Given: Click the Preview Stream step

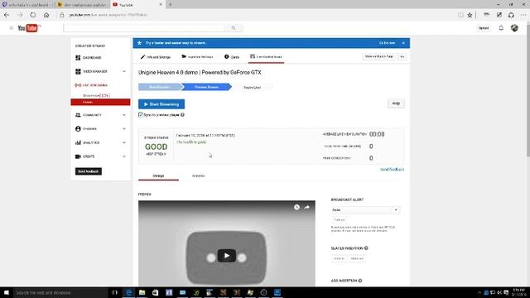Looking at the screenshot, I should 206,87.
